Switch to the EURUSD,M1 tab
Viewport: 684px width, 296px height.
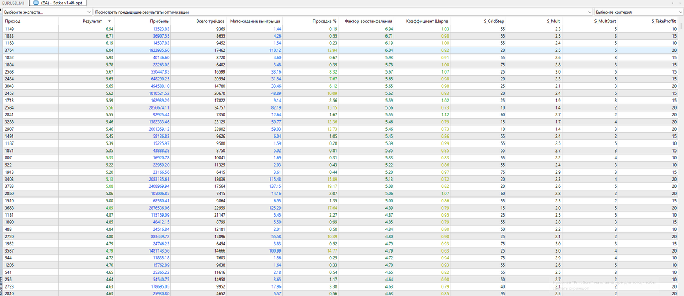[13, 3]
